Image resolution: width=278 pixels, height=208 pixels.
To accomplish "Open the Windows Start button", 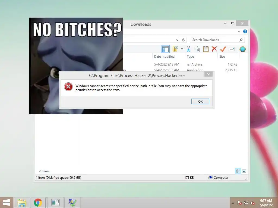I will coord(7,203).
